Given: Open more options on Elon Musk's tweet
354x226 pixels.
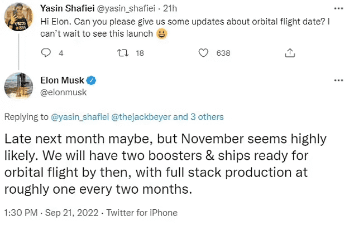Looking at the screenshot, I should [x=338, y=81].
